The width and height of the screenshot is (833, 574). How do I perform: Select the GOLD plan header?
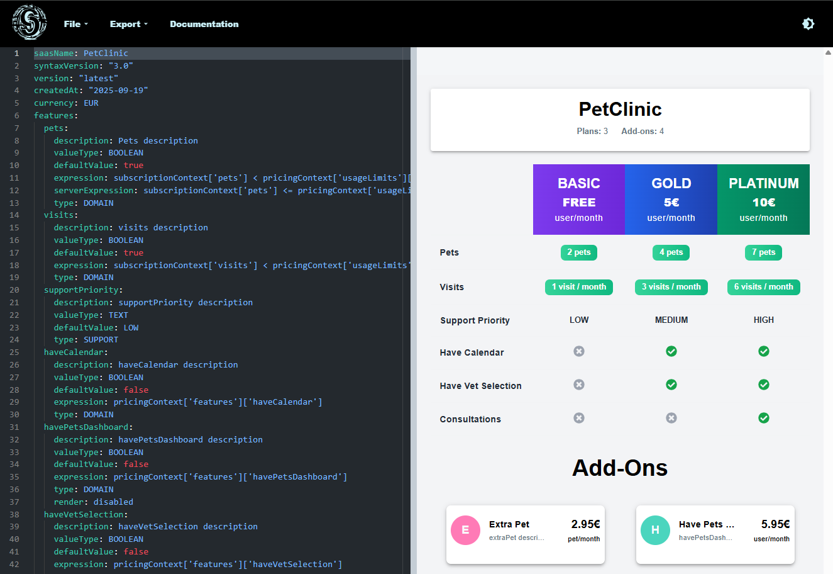coord(671,200)
